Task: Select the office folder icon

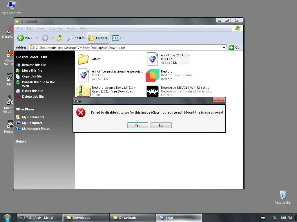Action: 83,59
